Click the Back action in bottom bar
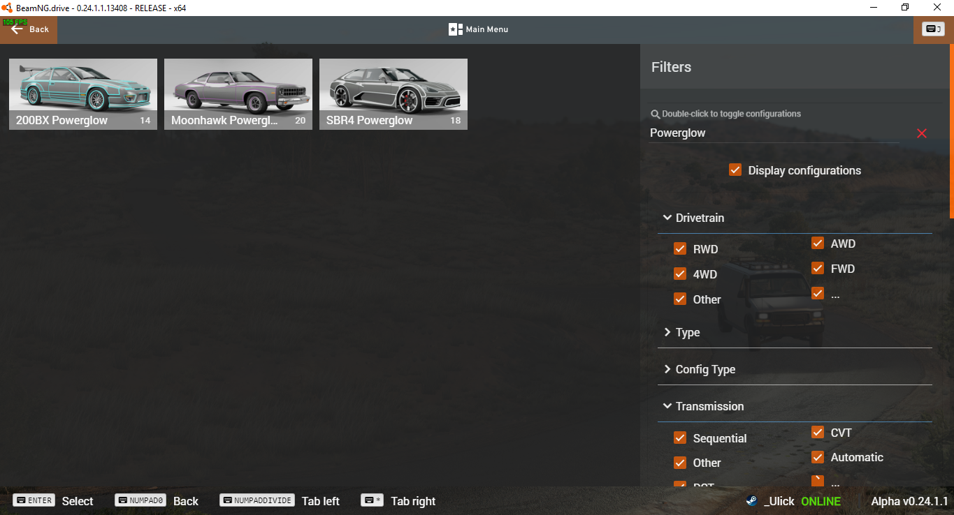 click(x=186, y=501)
